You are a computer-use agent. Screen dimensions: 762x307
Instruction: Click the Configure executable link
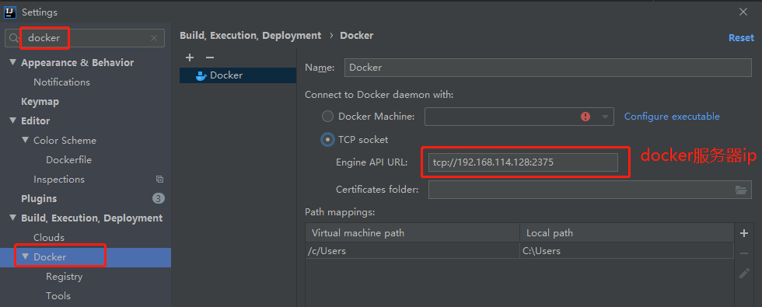(x=672, y=117)
